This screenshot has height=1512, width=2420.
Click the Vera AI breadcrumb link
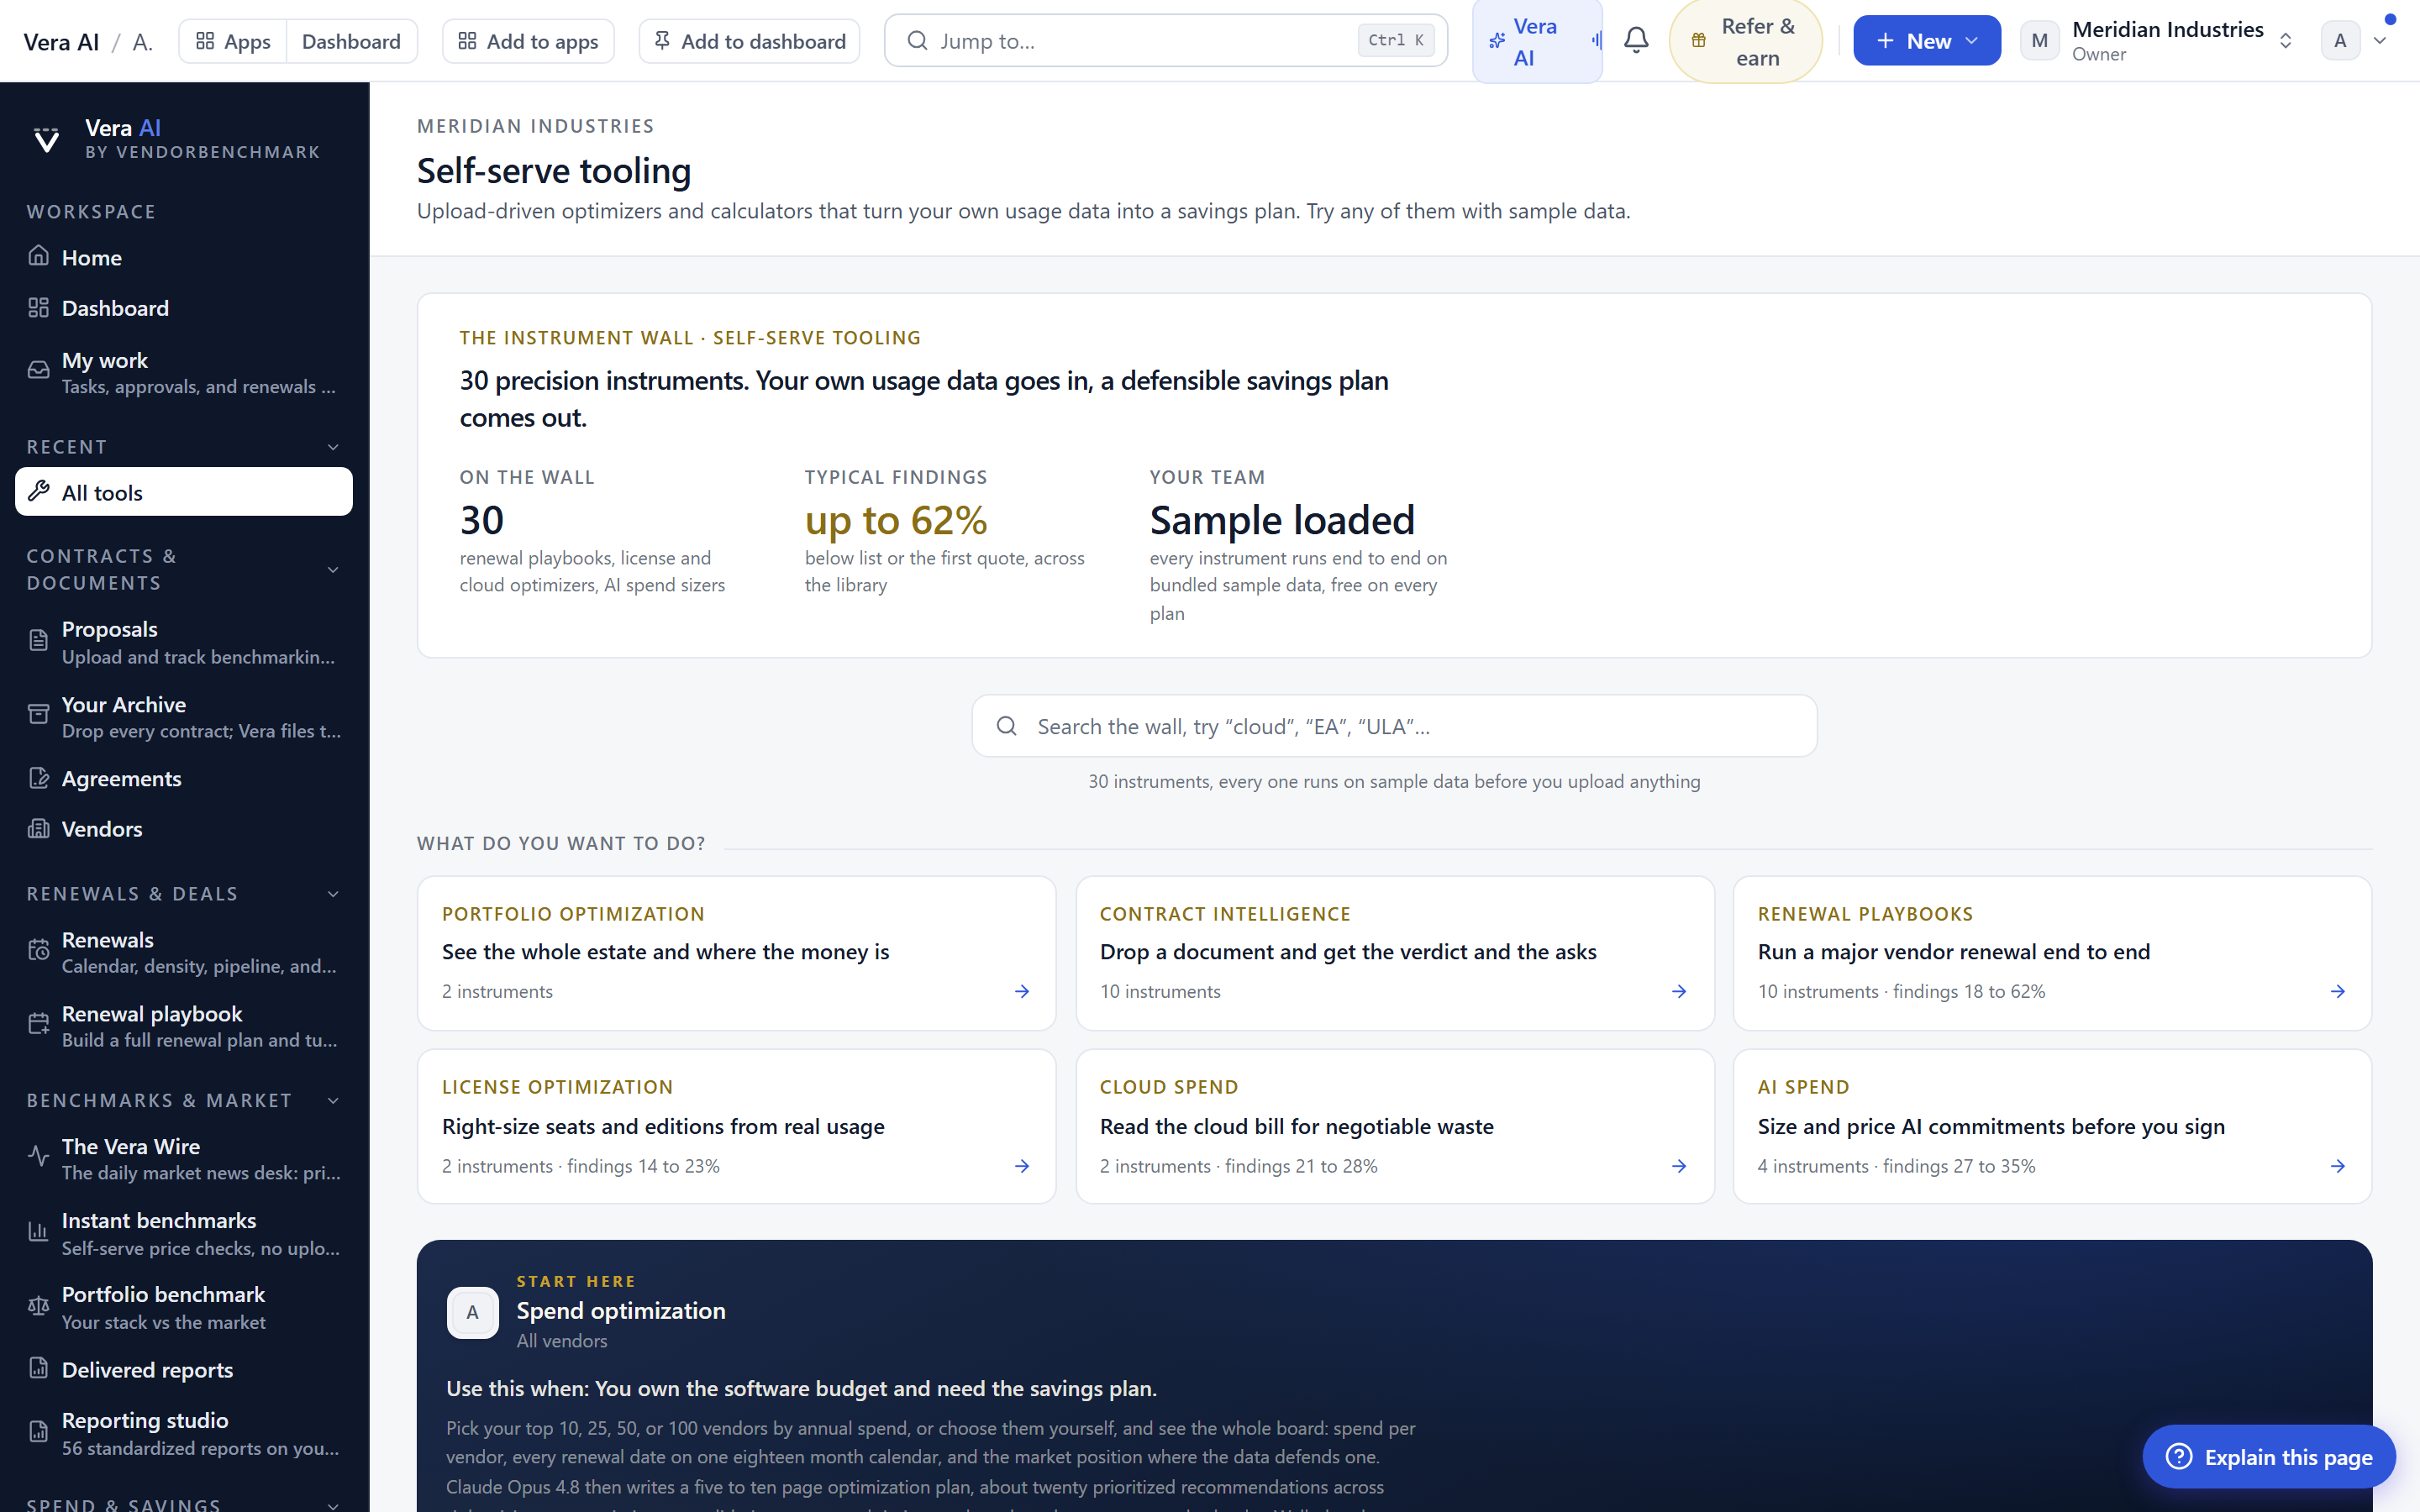[x=61, y=42]
